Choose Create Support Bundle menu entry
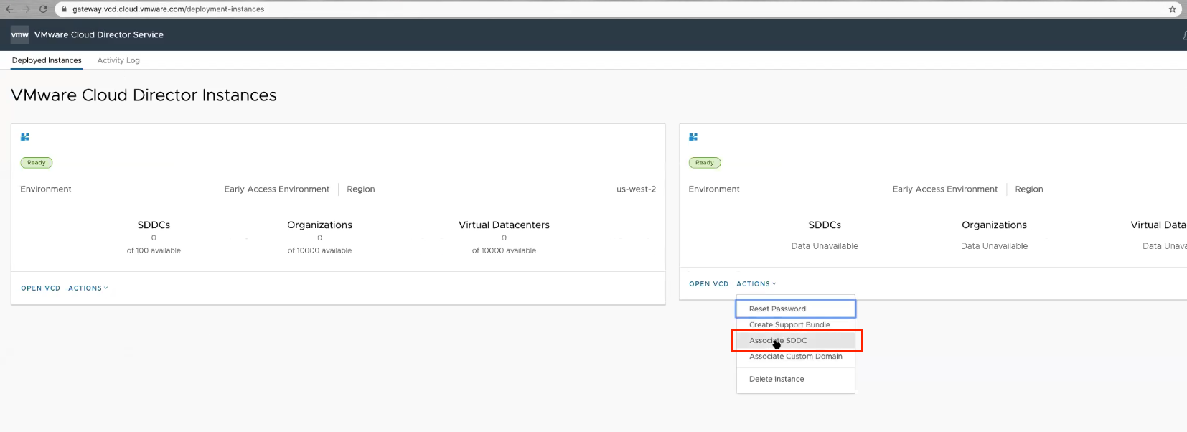This screenshot has width=1187, height=432. coord(796,324)
